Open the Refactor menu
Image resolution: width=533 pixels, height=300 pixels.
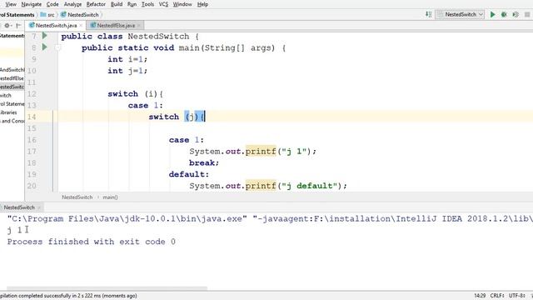pos(96,4)
